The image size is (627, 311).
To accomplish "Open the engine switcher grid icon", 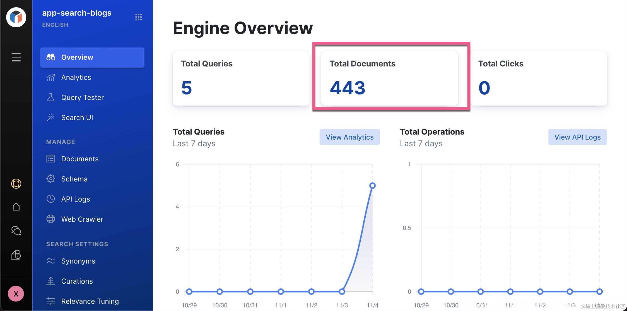I will (x=139, y=17).
